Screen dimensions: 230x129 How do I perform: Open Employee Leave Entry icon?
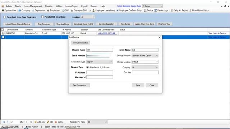(x=93, y=10)
